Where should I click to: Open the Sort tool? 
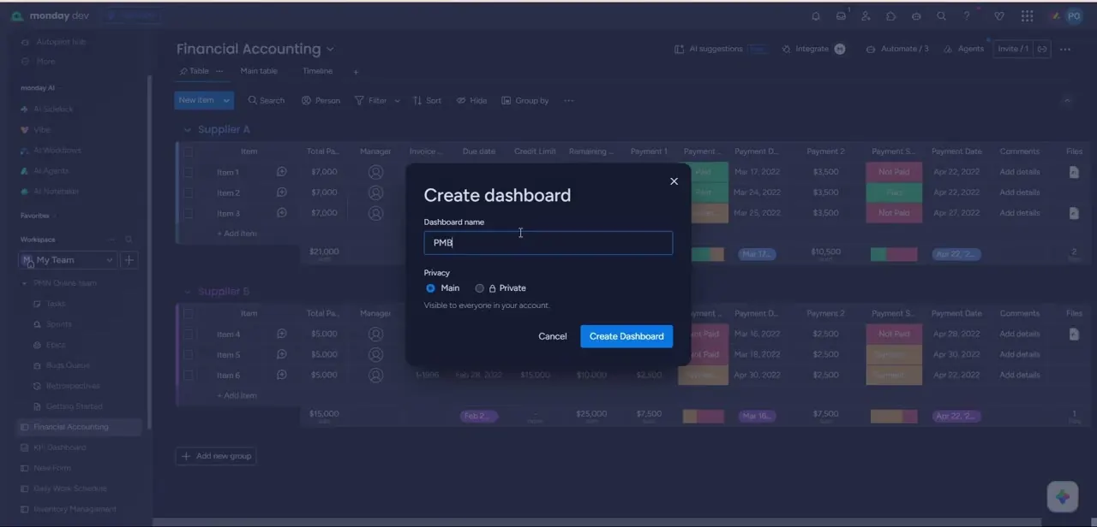tap(427, 100)
